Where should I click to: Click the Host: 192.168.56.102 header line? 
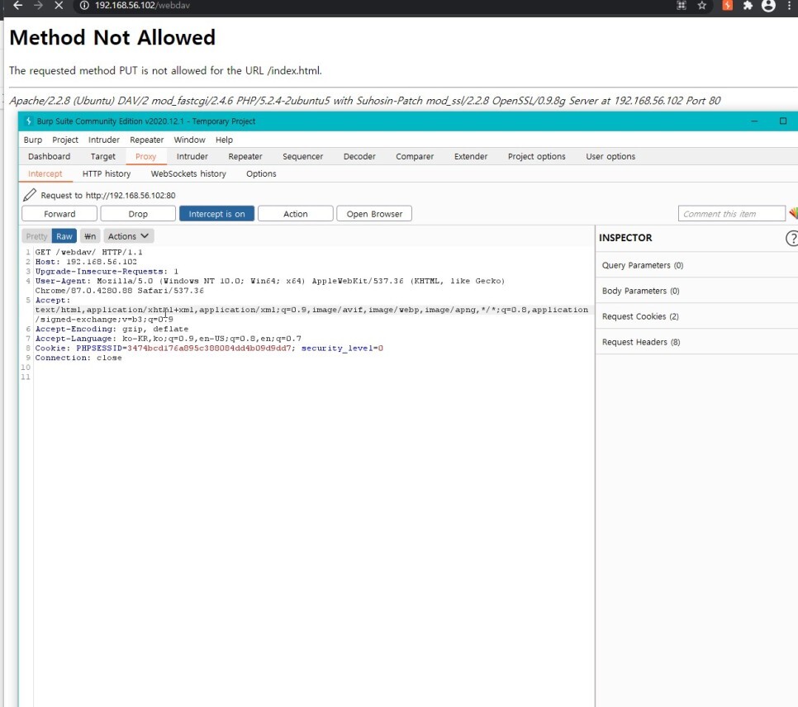(x=86, y=262)
